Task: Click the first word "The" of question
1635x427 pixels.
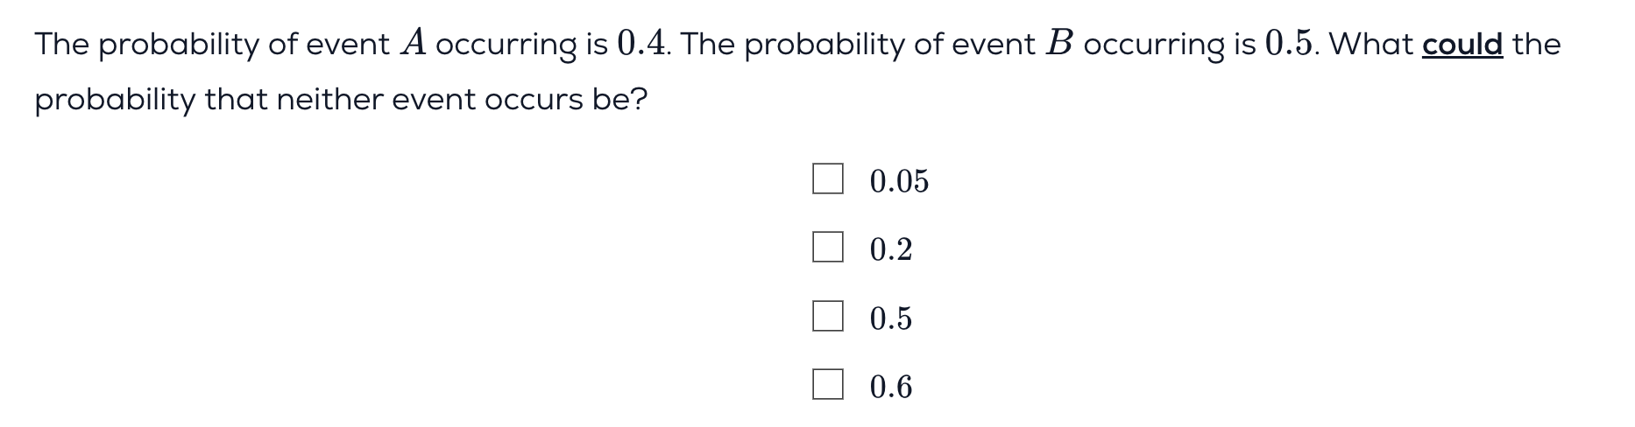Action: coord(62,44)
